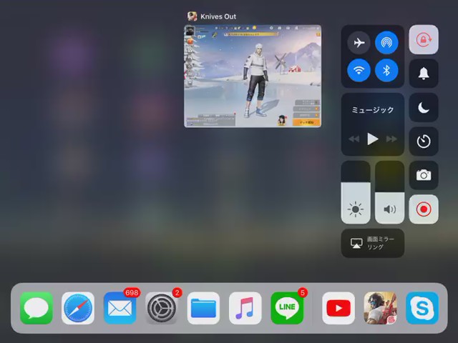458x343 pixels.
Task: Open the Camera shortcut in Control Center
Action: click(x=424, y=175)
